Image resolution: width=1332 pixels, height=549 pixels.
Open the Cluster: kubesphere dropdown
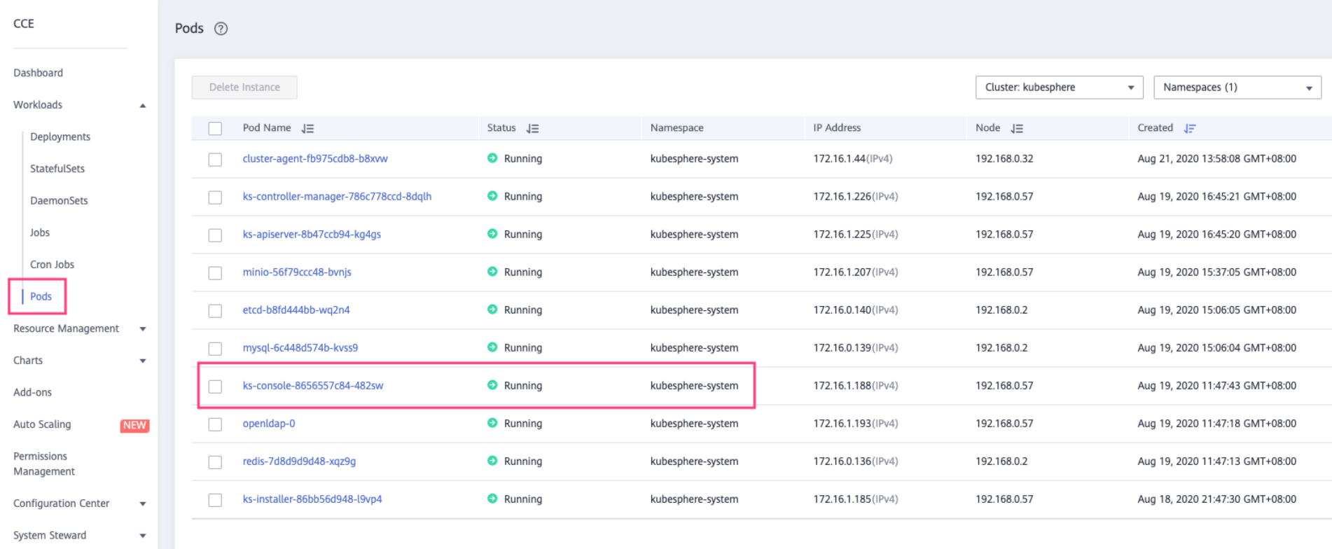click(x=1058, y=88)
